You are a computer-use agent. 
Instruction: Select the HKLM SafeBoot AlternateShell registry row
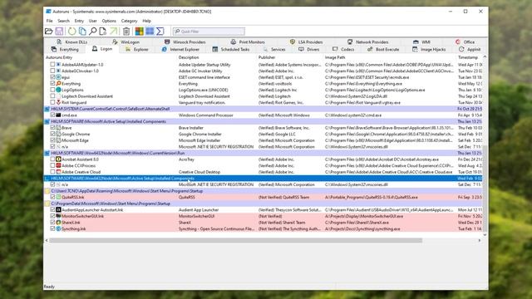pos(263,109)
